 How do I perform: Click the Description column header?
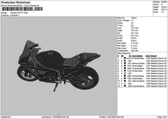point(137,56)
